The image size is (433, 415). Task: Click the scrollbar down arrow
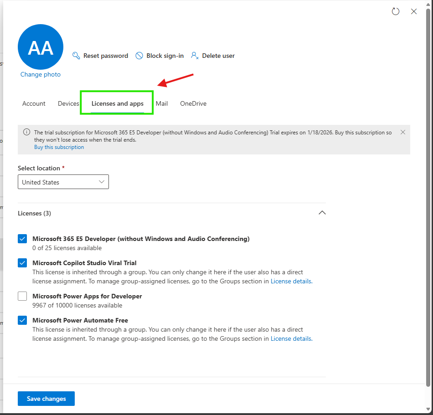428,409
